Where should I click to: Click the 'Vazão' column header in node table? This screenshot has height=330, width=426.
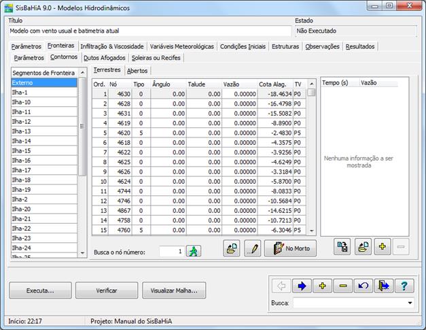point(240,84)
